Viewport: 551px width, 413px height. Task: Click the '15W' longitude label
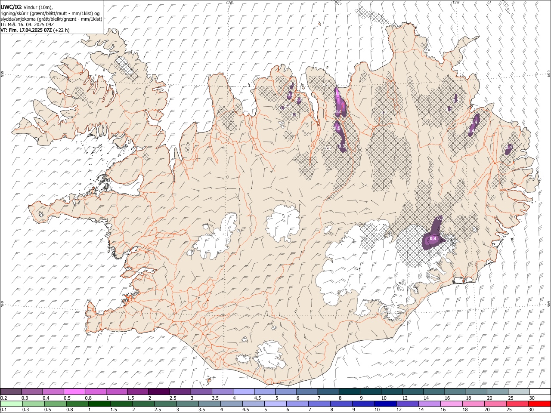pos(456,2)
